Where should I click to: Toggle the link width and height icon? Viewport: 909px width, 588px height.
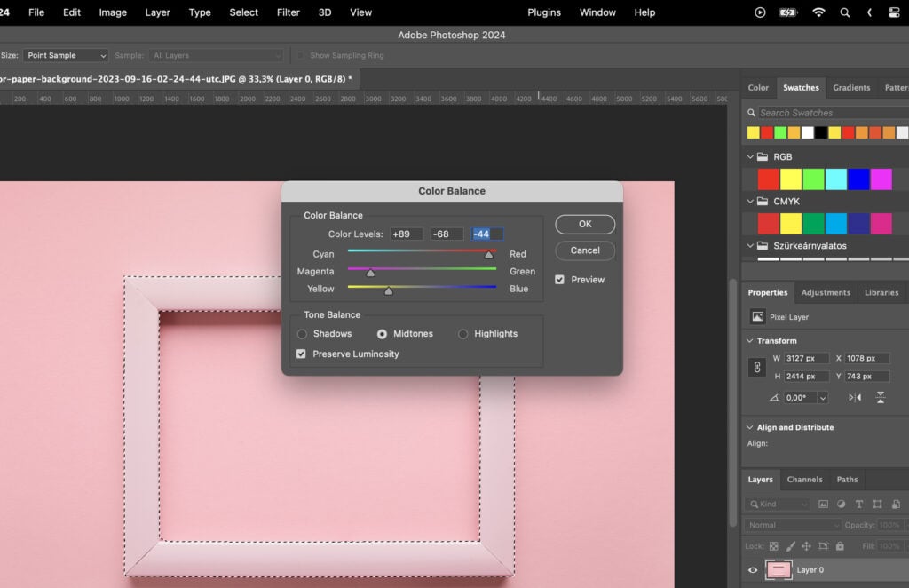[755, 366]
